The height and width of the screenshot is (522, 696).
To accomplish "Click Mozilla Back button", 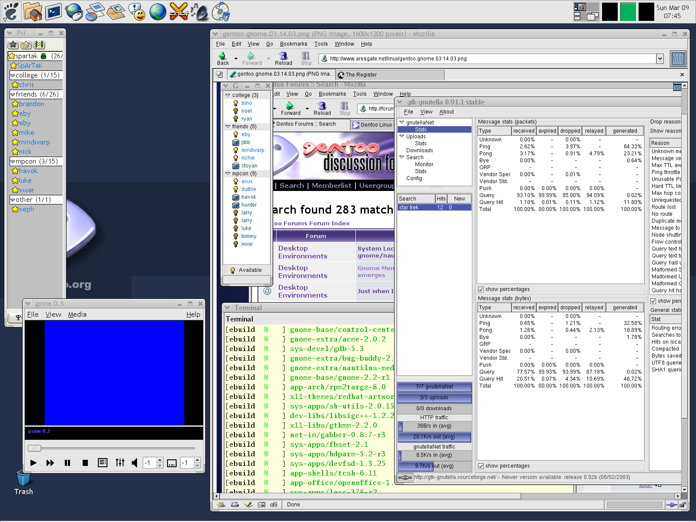I will [223, 58].
